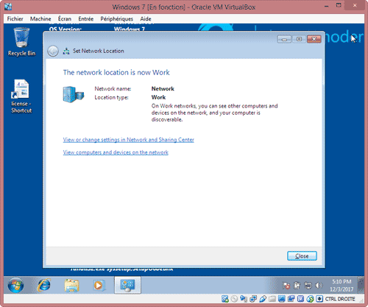Open the Windows 7 Start orb
The height and width of the screenshot is (307, 368).
(x=15, y=285)
